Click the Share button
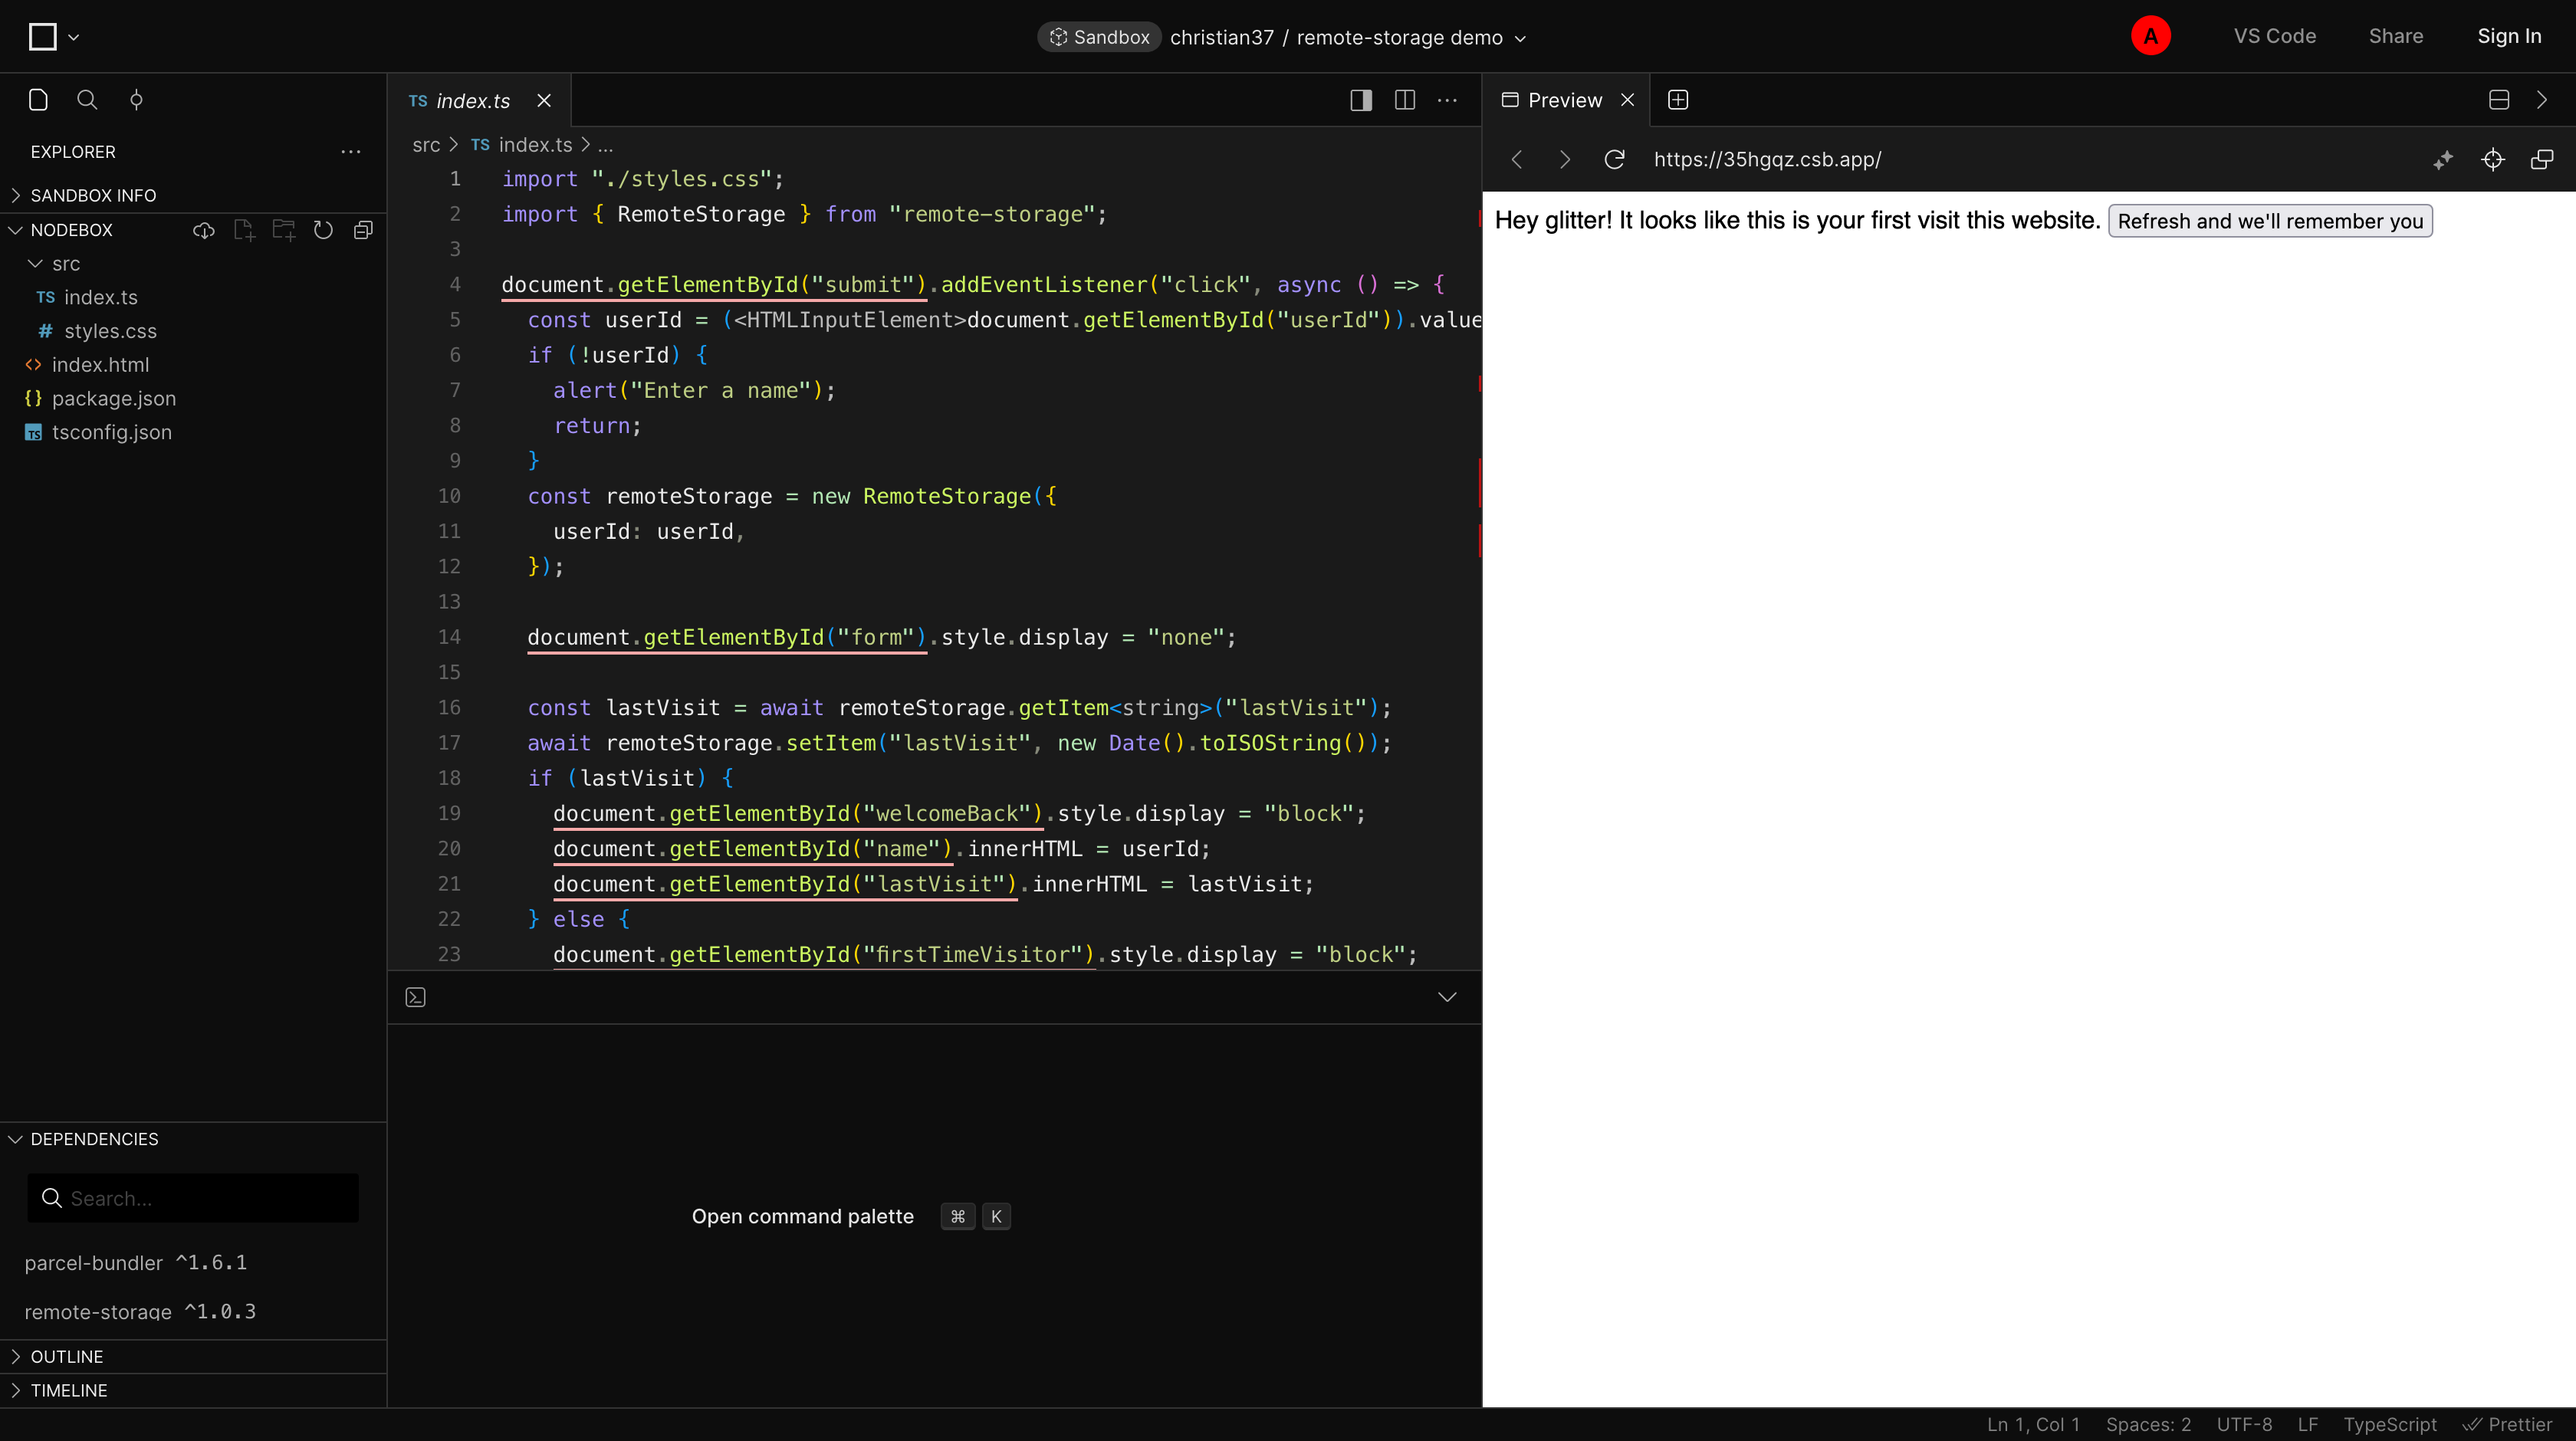The height and width of the screenshot is (1441, 2576). pyautogui.click(x=2396, y=37)
